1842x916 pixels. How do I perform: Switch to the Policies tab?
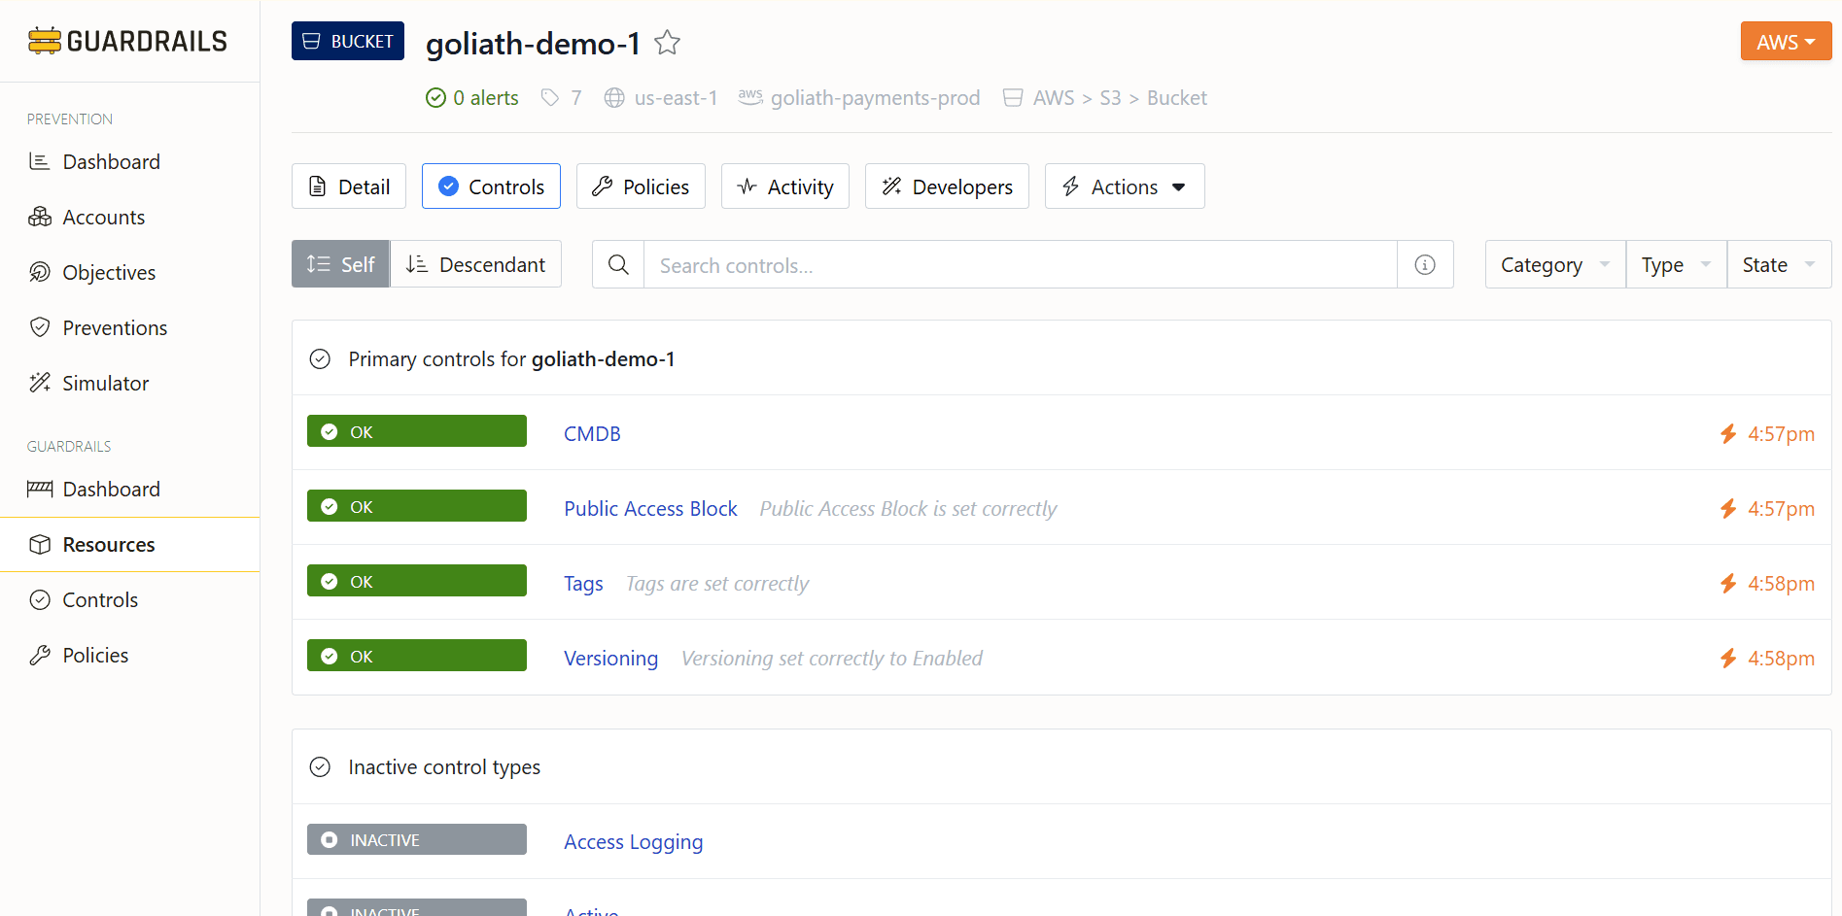click(x=641, y=187)
